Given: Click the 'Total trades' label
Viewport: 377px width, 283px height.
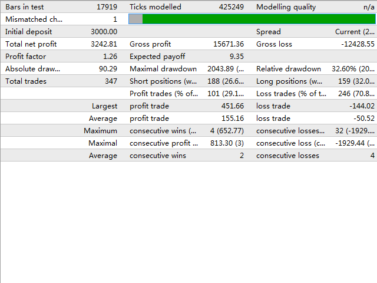Looking at the screenshot, I should tap(26, 81).
